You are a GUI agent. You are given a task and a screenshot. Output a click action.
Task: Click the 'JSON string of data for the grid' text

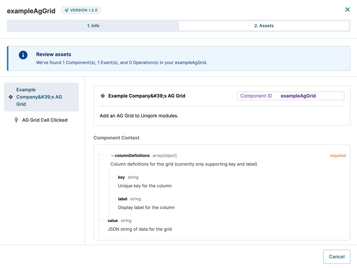click(x=140, y=229)
